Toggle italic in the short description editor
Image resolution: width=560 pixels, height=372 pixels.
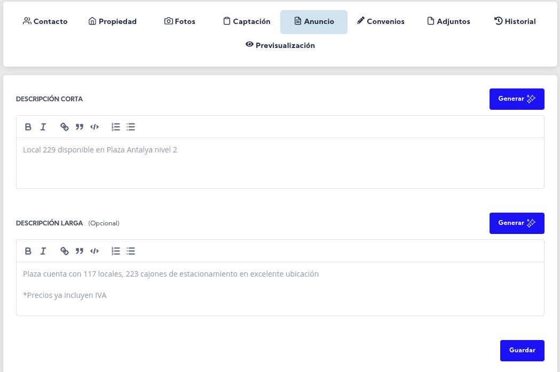(43, 127)
